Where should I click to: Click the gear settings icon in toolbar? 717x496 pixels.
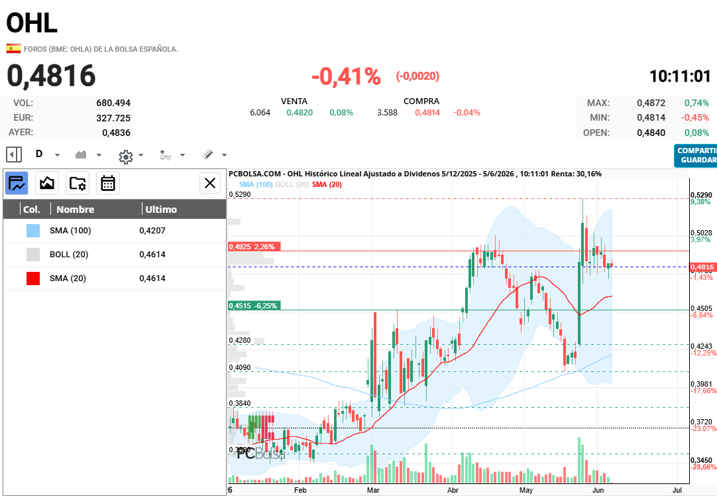126,156
